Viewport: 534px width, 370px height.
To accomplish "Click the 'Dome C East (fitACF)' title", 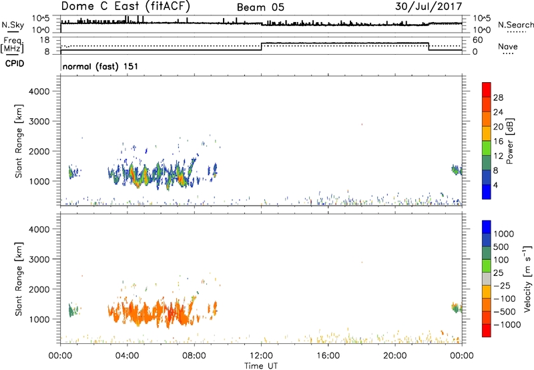I will coord(125,6).
